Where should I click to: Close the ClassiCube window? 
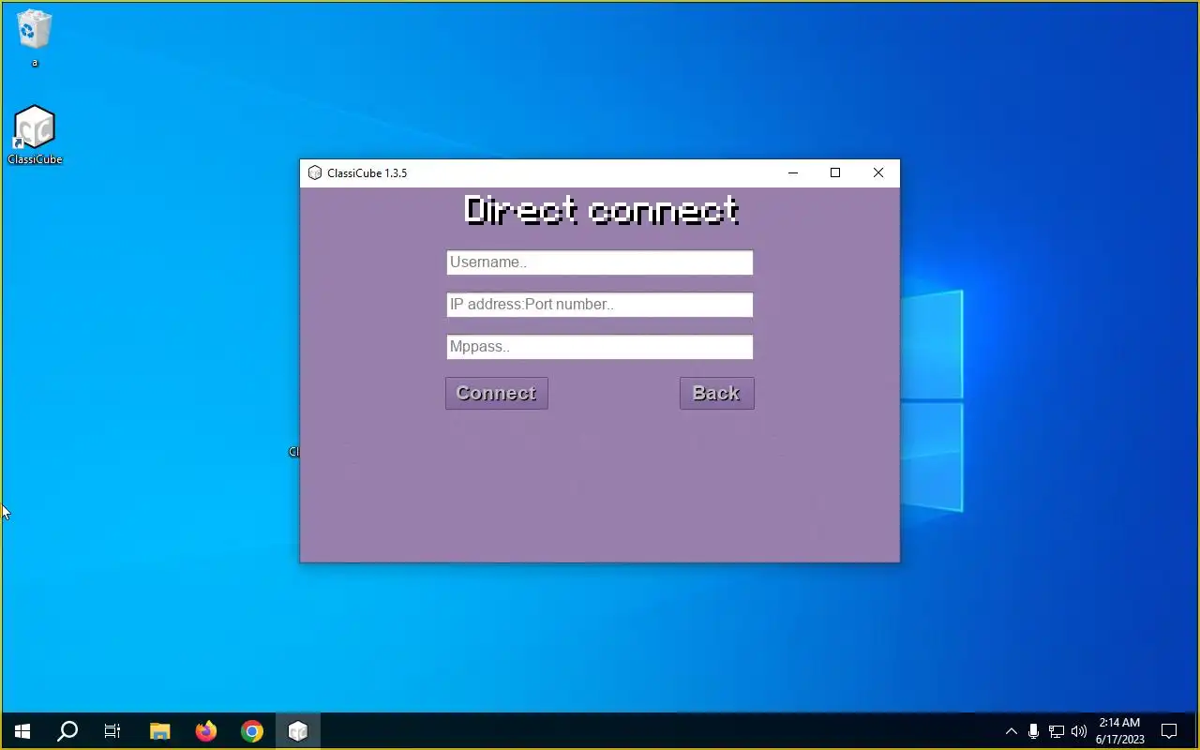tap(878, 173)
